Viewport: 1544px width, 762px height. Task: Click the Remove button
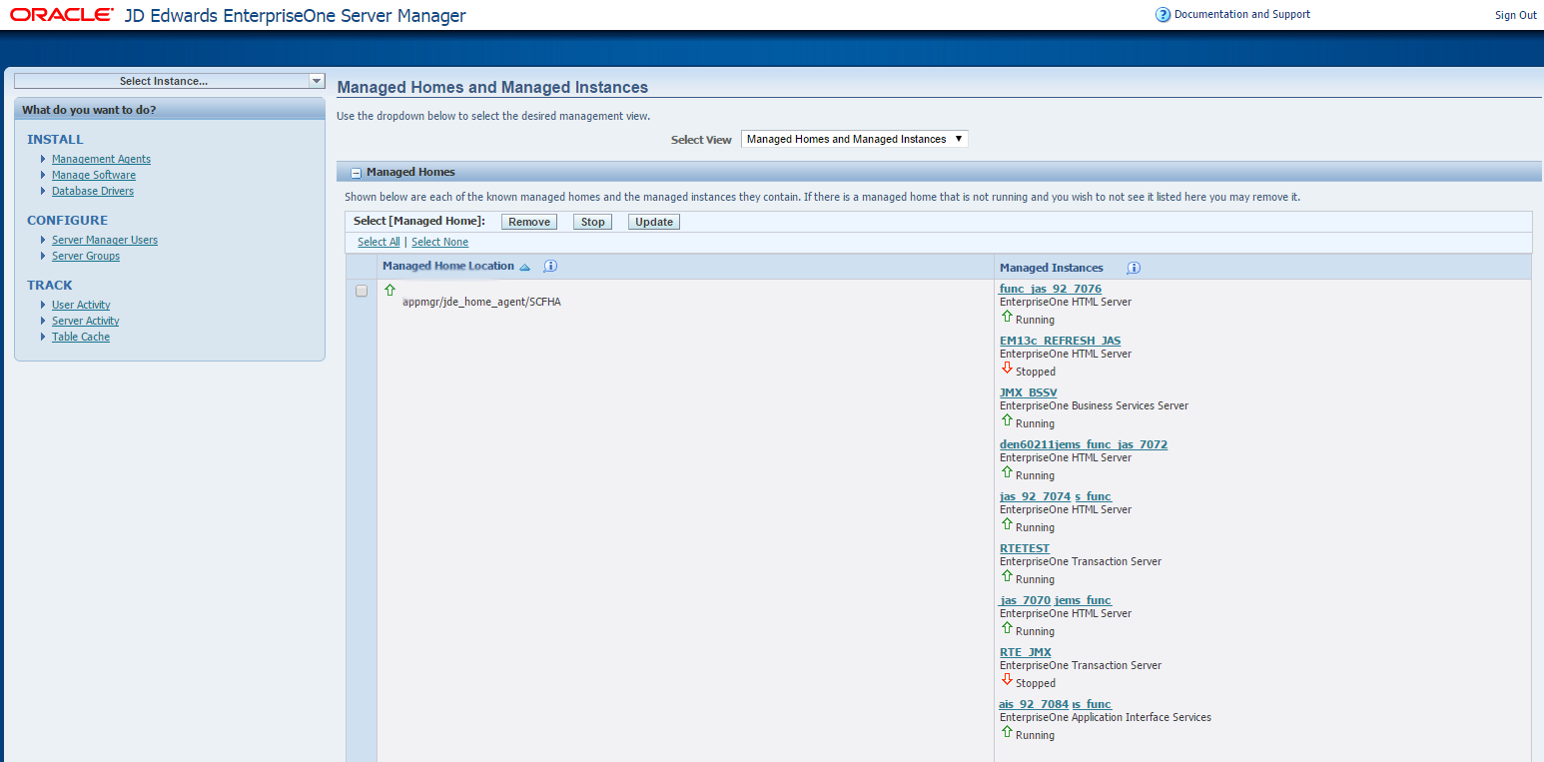pyautogui.click(x=529, y=222)
